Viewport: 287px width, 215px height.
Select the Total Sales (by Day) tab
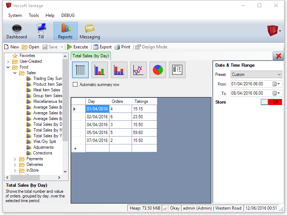click(x=90, y=56)
